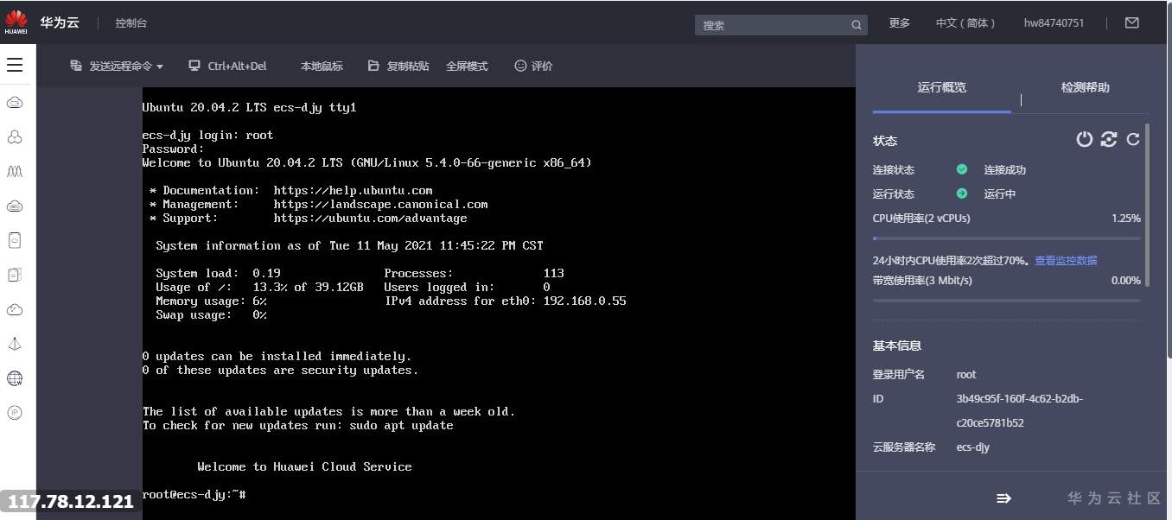Open the 更多 menu
Screen dimensions: 1172x520
900,23
